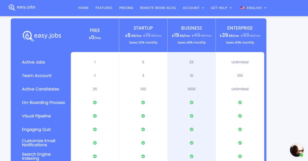Open the Features page

[x=104, y=8]
